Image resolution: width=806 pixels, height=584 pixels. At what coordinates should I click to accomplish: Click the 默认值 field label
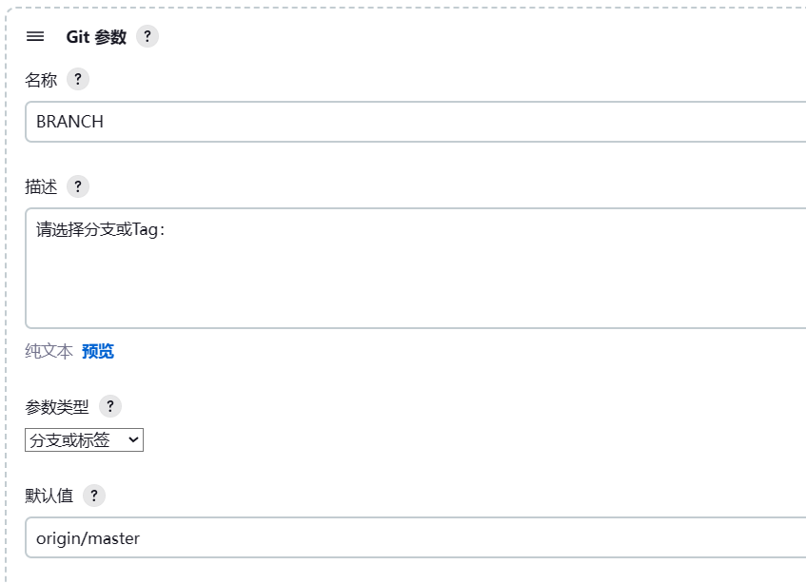click(x=49, y=496)
